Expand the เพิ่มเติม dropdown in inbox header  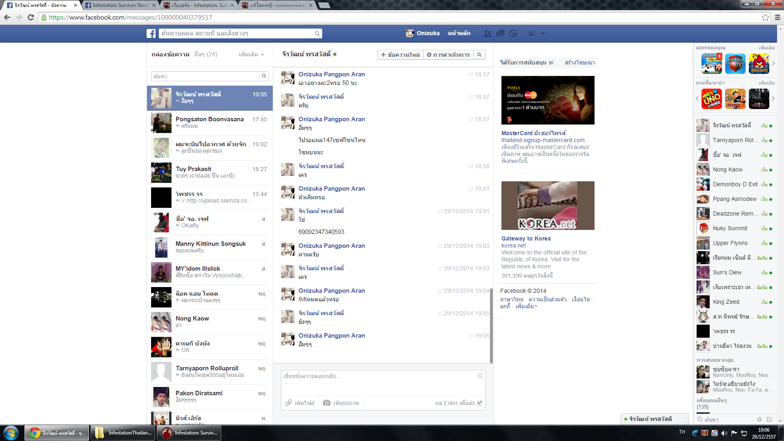pyautogui.click(x=251, y=54)
